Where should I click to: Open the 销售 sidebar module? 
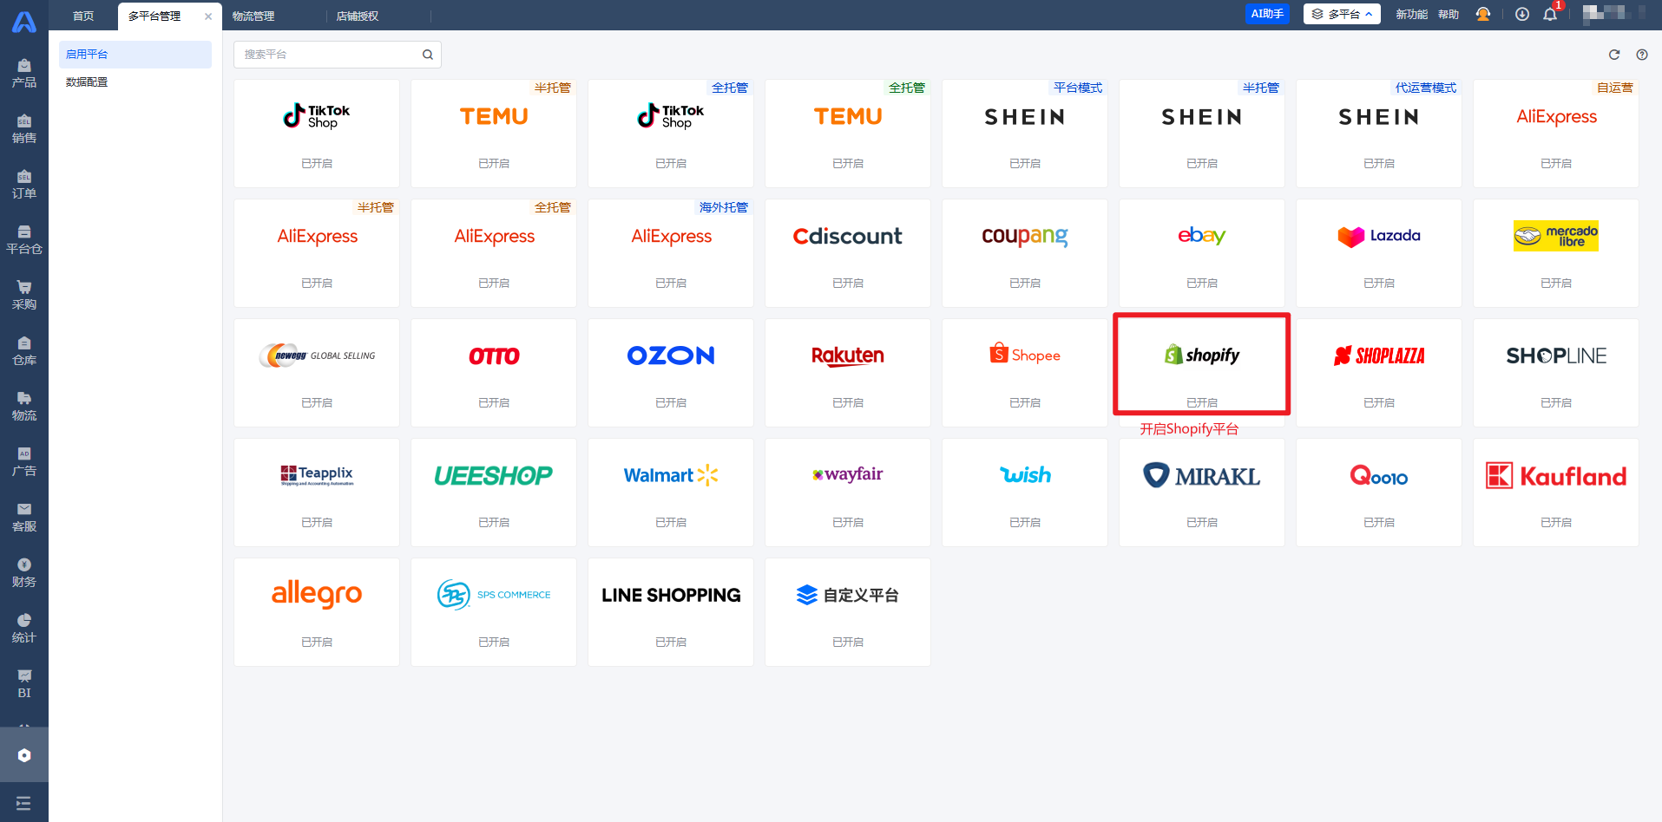click(x=24, y=129)
